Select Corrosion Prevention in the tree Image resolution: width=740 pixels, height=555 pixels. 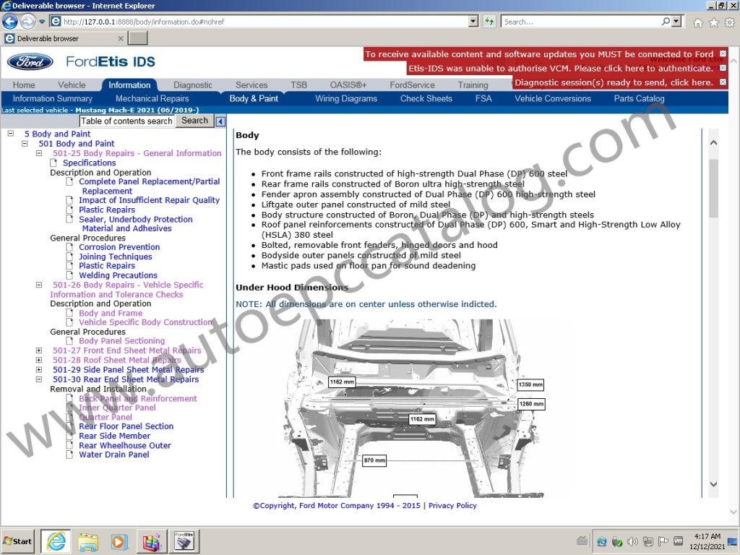[x=119, y=246]
